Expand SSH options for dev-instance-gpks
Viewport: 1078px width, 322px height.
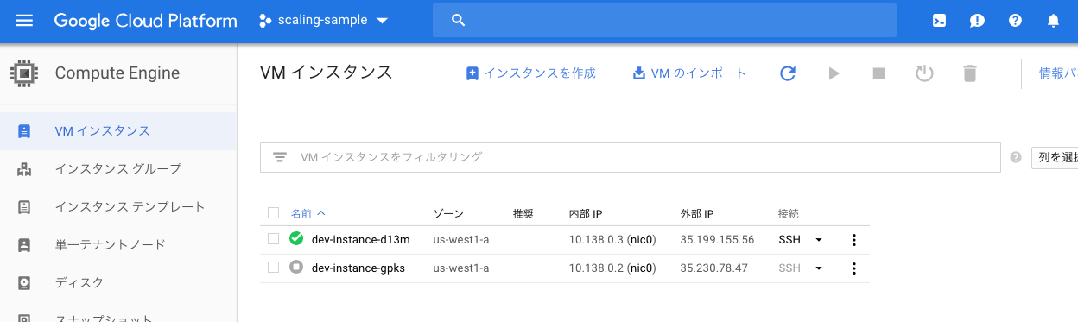[819, 268]
